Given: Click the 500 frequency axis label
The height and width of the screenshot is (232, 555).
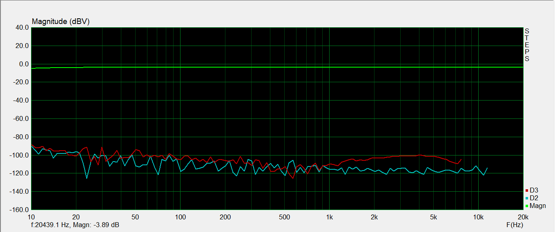Looking at the screenshot, I should (x=284, y=217).
